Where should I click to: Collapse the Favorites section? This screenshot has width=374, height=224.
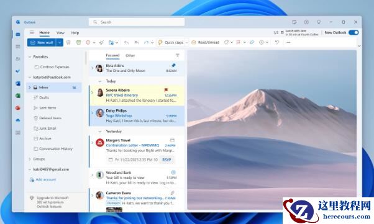click(30, 56)
